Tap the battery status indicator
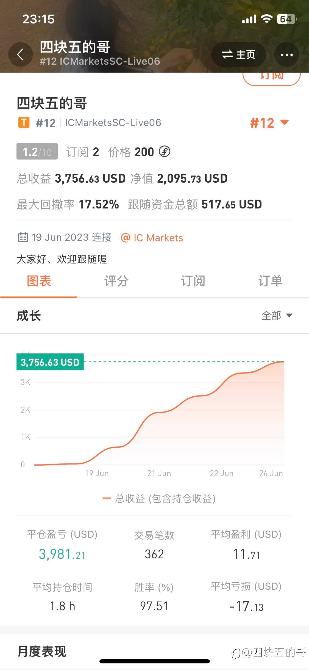This screenshot has width=309, height=670. (x=287, y=19)
